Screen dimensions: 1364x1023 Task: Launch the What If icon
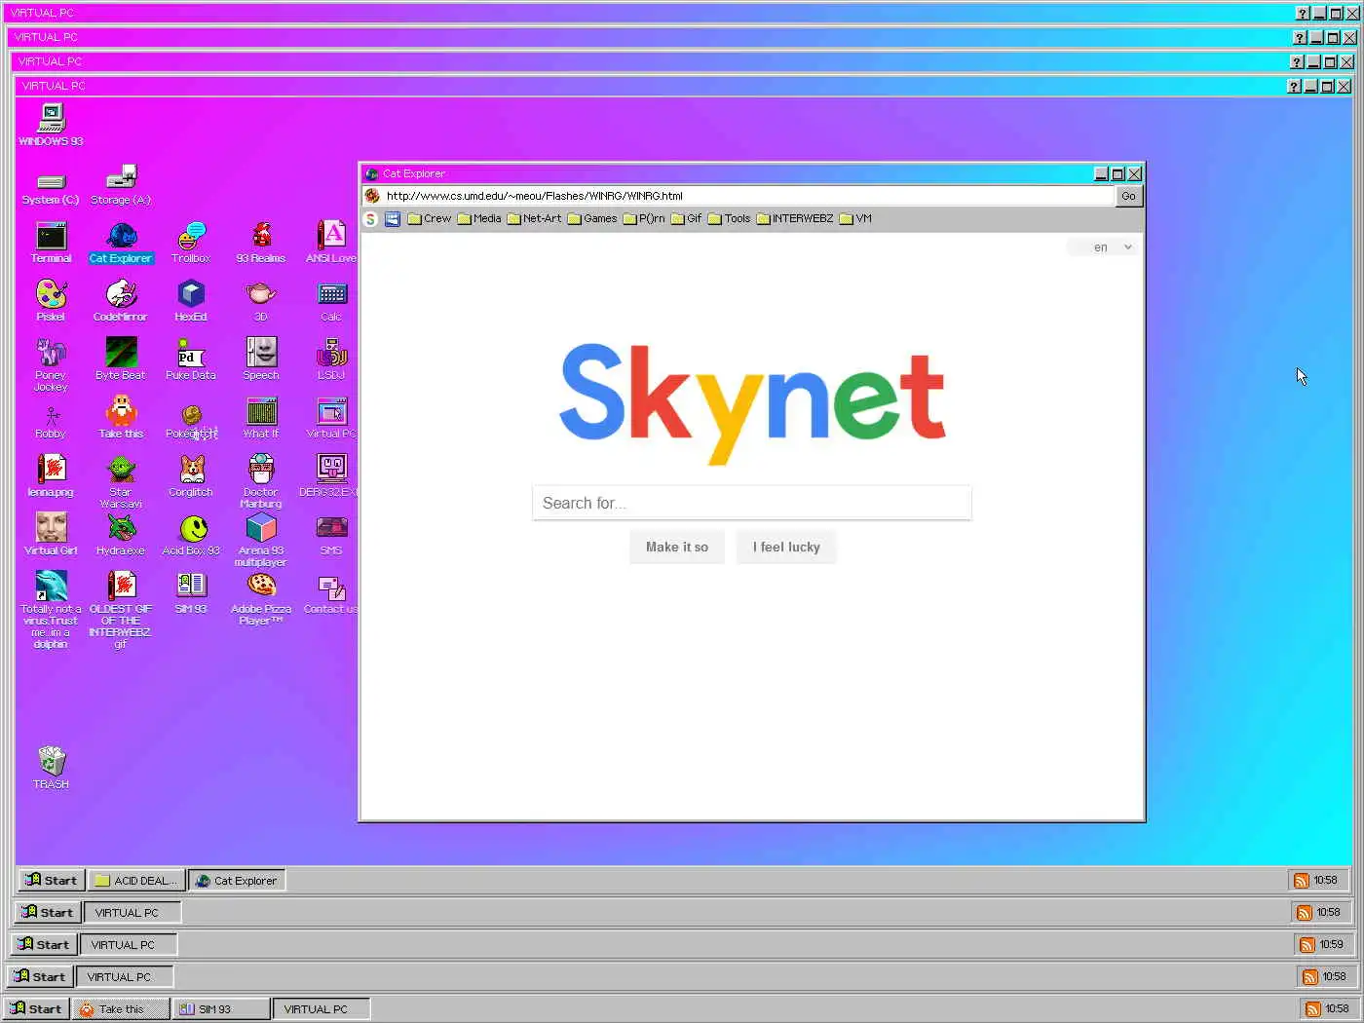(x=261, y=418)
